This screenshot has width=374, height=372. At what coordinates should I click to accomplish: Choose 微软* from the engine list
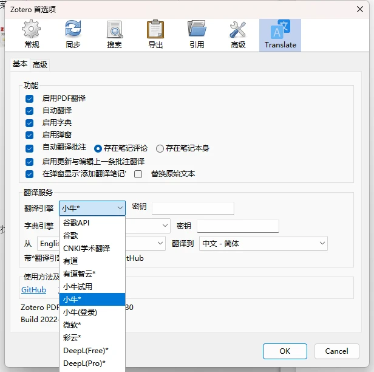pyautogui.click(x=92, y=325)
